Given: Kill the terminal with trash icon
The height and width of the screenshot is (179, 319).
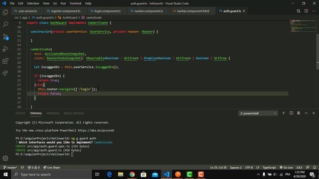Looking at the screenshot, I should pos(299,113).
